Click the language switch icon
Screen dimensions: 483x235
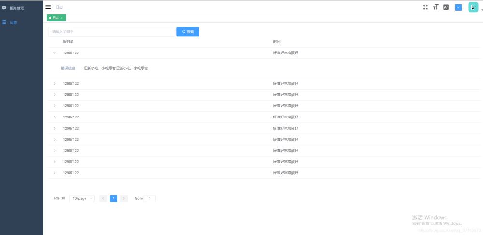click(x=446, y=7)
